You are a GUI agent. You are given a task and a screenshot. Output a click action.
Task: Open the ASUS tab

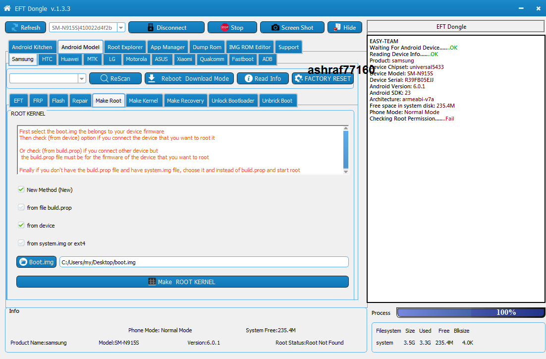point(161,59)
